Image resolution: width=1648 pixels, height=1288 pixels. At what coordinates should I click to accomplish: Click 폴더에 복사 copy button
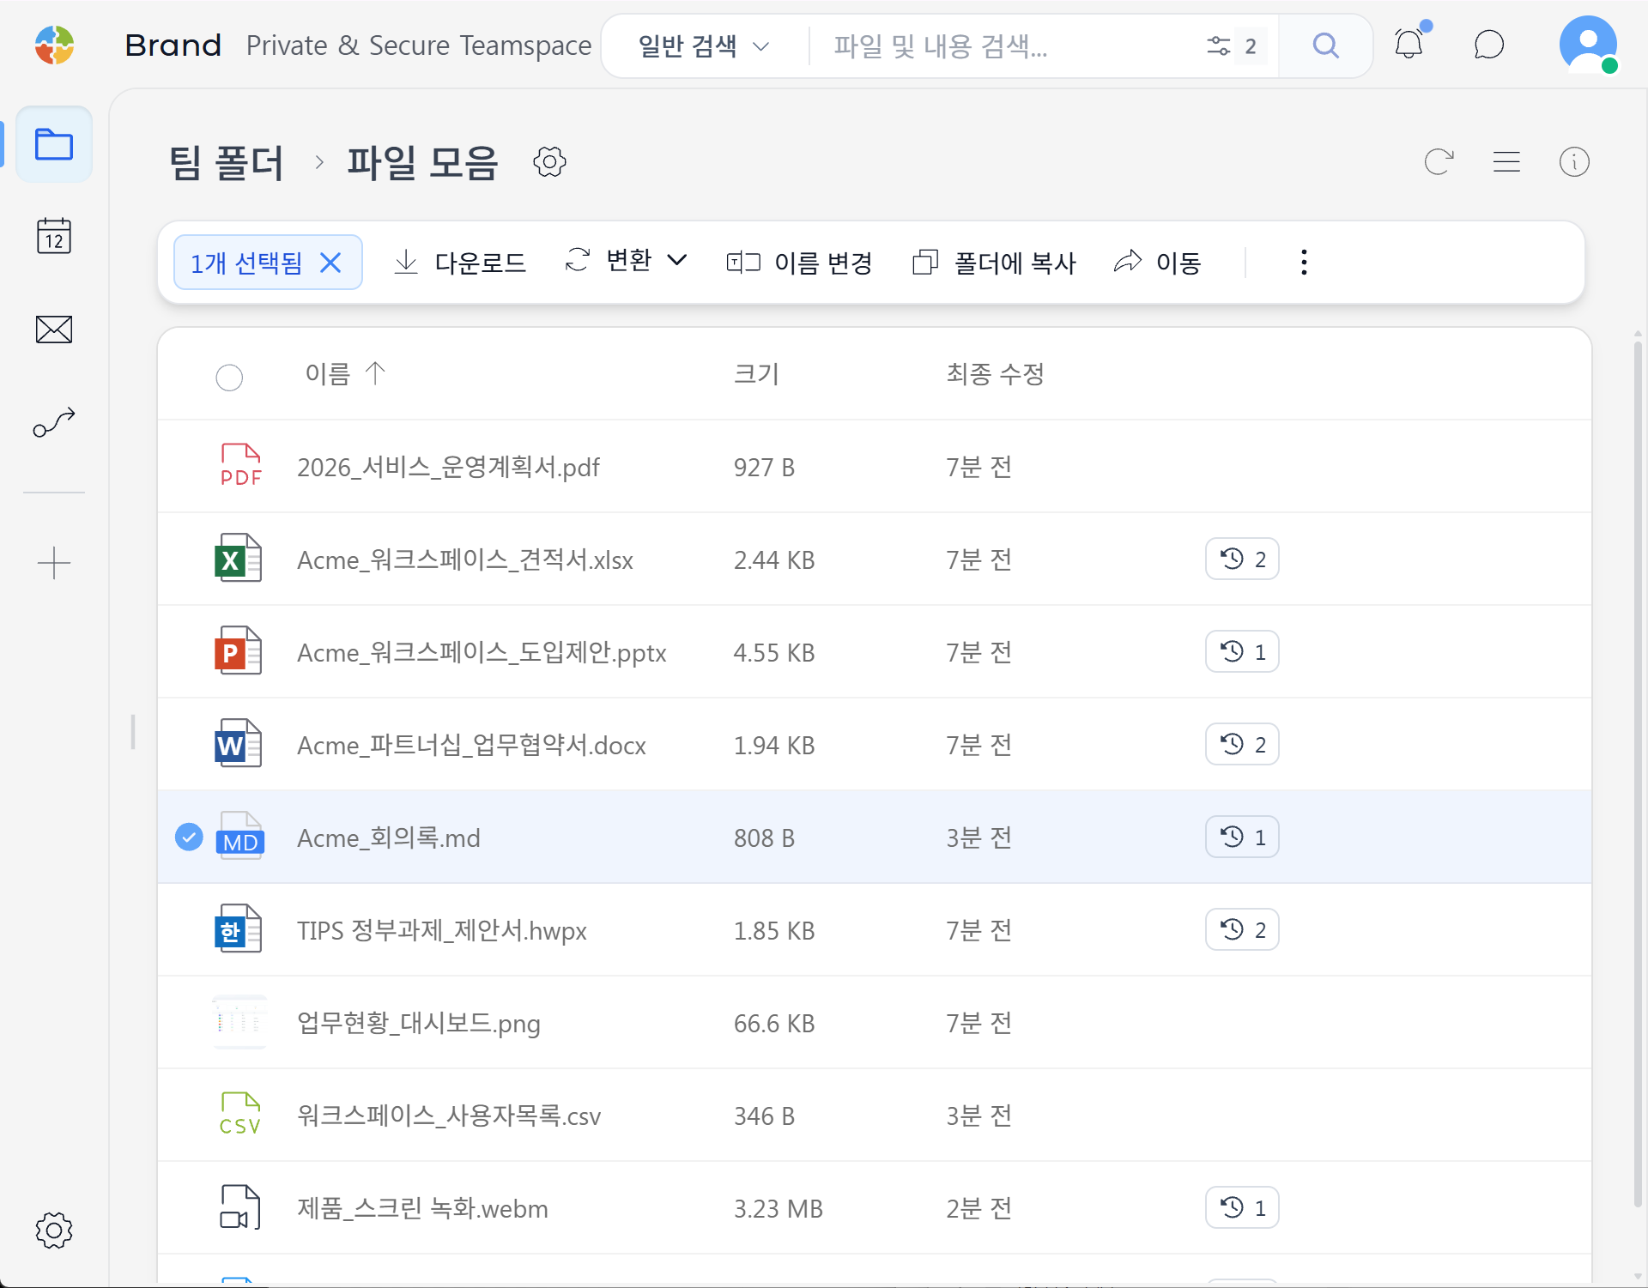pyautogui.click(x=994, y=263)
